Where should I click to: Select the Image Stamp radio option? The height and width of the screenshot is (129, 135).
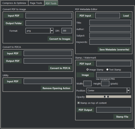point(95,70)
